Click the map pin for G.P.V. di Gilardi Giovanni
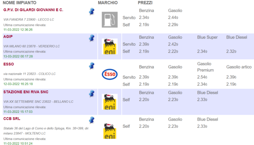This screenshot has width=254, height=145. 92,12
